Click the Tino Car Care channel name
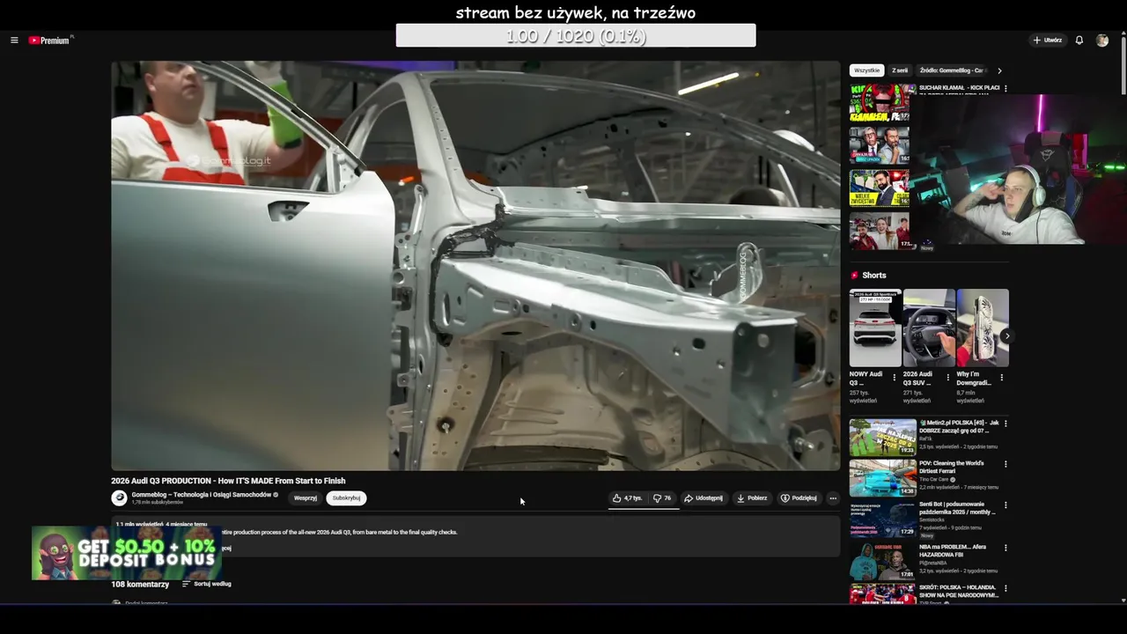 pos(934,480)
